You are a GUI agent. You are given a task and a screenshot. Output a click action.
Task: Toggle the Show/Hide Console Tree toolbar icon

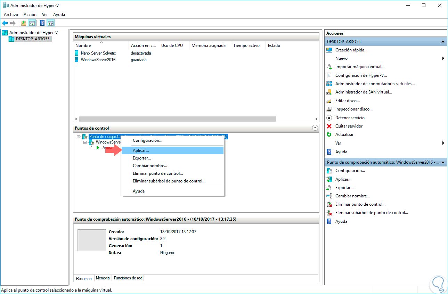[32, 23]
